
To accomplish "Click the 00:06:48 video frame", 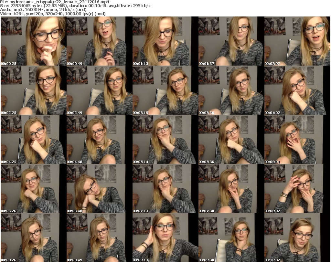I will point(100,189).
